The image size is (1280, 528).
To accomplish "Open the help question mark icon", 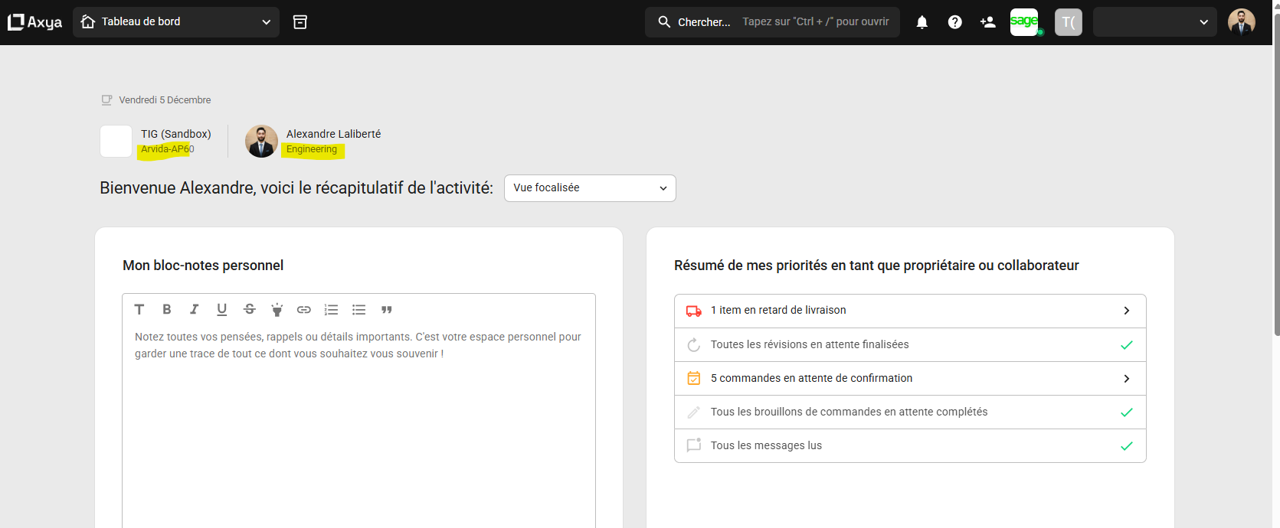I will click(x=954, y=22).
